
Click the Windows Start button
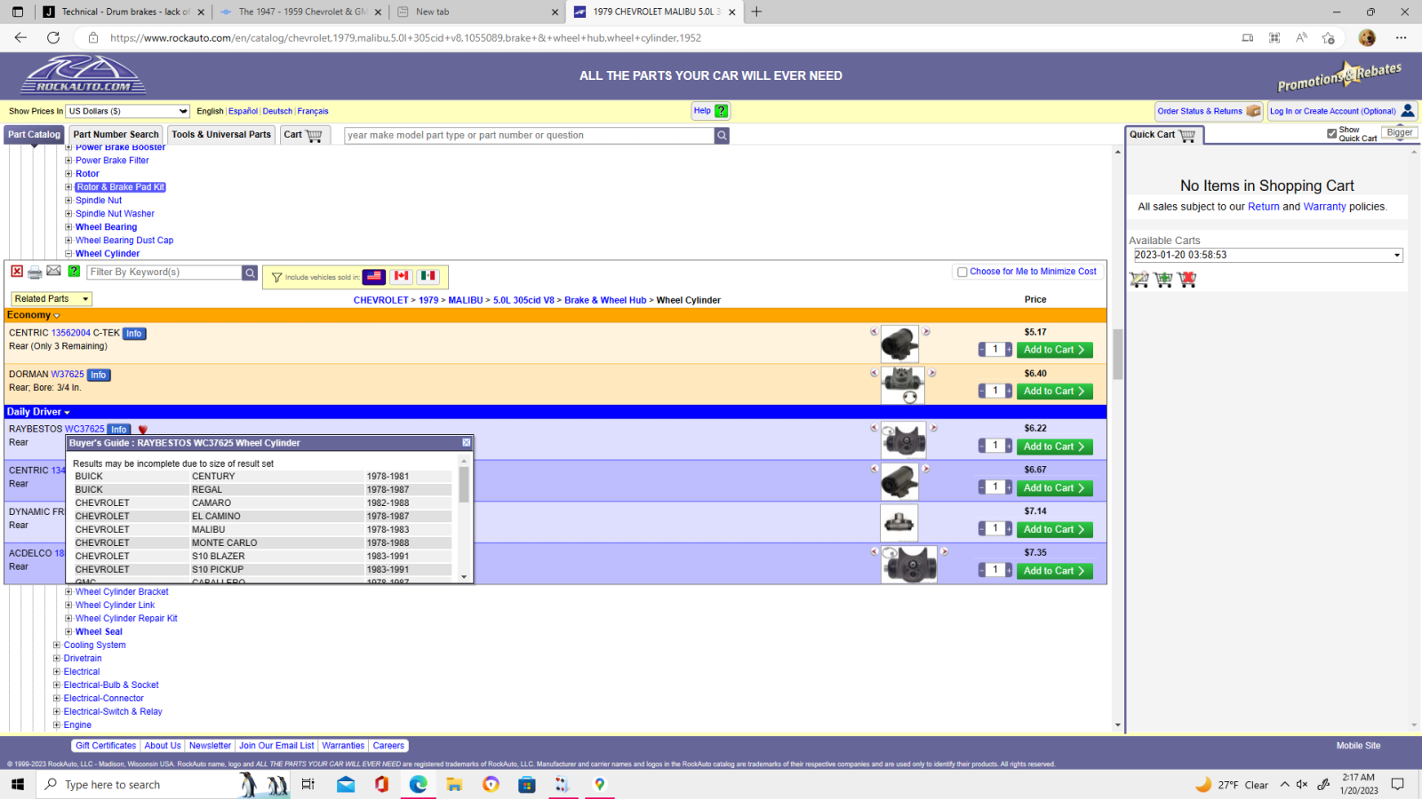pos(17,784)
